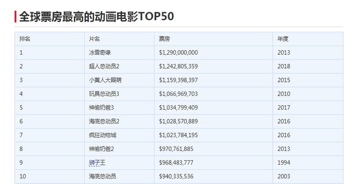This screenshot has height=184, width=352.
Task: Click the box office value $1,028,570,889
Action: tap(179, 121)
